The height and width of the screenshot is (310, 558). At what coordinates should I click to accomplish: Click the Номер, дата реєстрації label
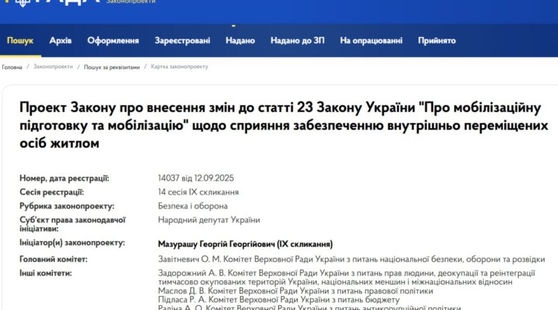64,178
